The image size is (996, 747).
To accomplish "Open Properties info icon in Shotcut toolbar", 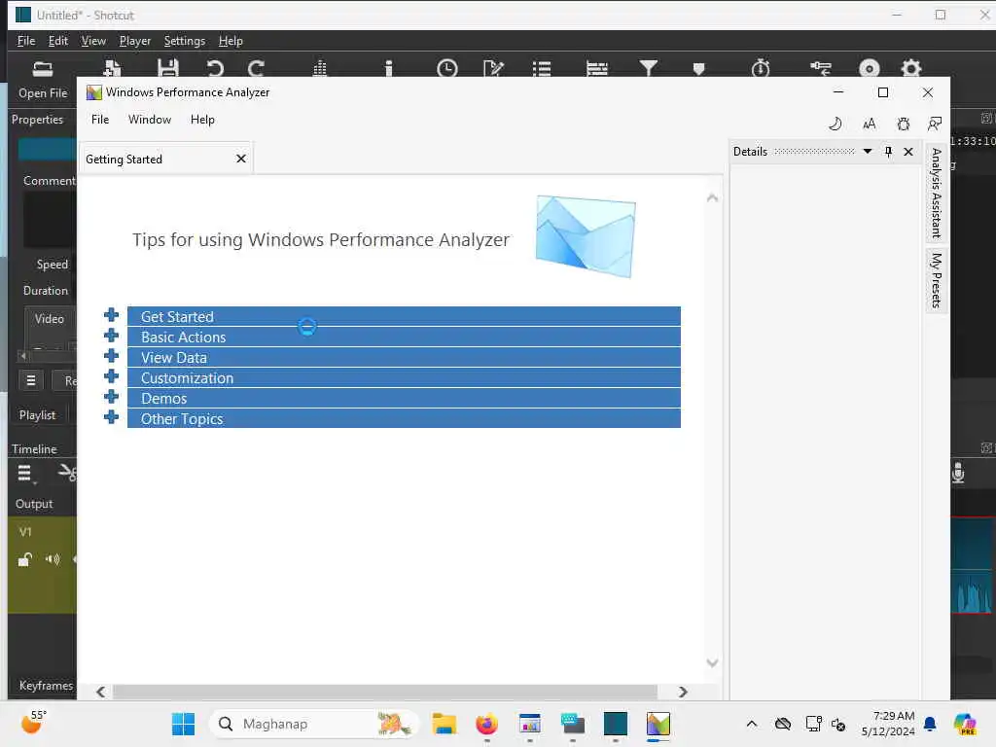I will pyautogui.click(x=389, y=68).
